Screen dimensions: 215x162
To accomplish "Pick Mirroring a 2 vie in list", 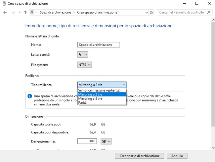I will pos(102,94).
